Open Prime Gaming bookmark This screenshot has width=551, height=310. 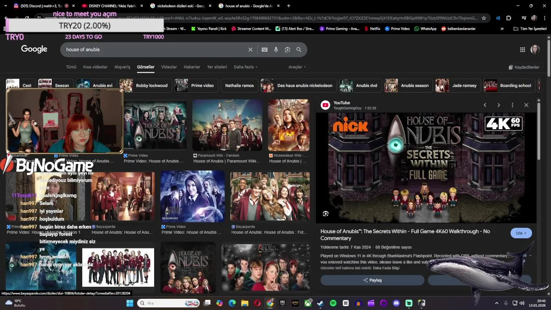point(339,29)
